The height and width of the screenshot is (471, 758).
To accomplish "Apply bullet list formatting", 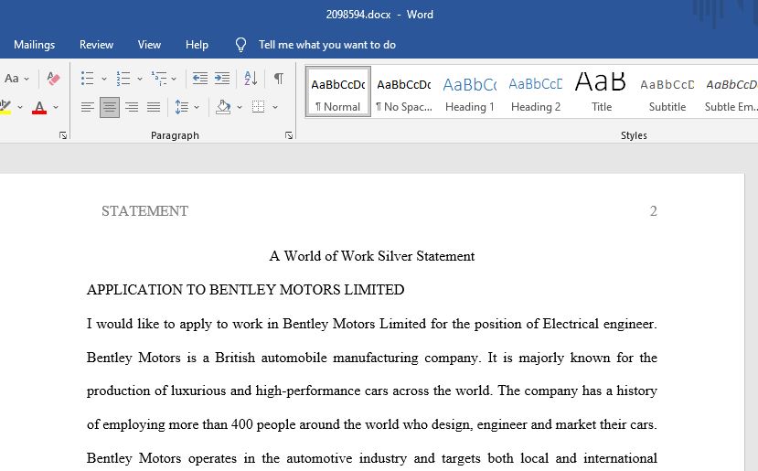I will (88, 79).
